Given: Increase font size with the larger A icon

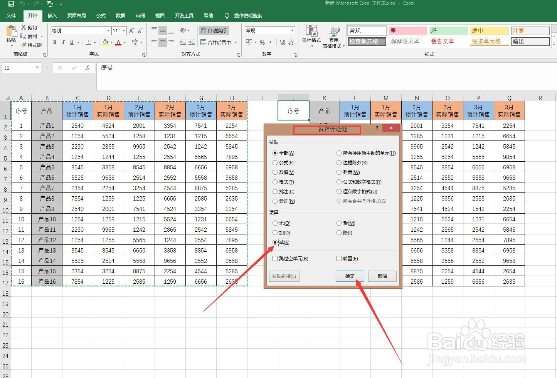Looking at the screenshot, I should click(131, 30).
